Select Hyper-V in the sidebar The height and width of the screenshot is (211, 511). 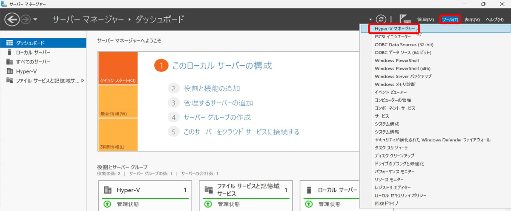(43, 71)
